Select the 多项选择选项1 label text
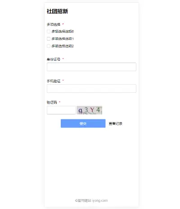This screenshot has width=180, height=209. 63,39
